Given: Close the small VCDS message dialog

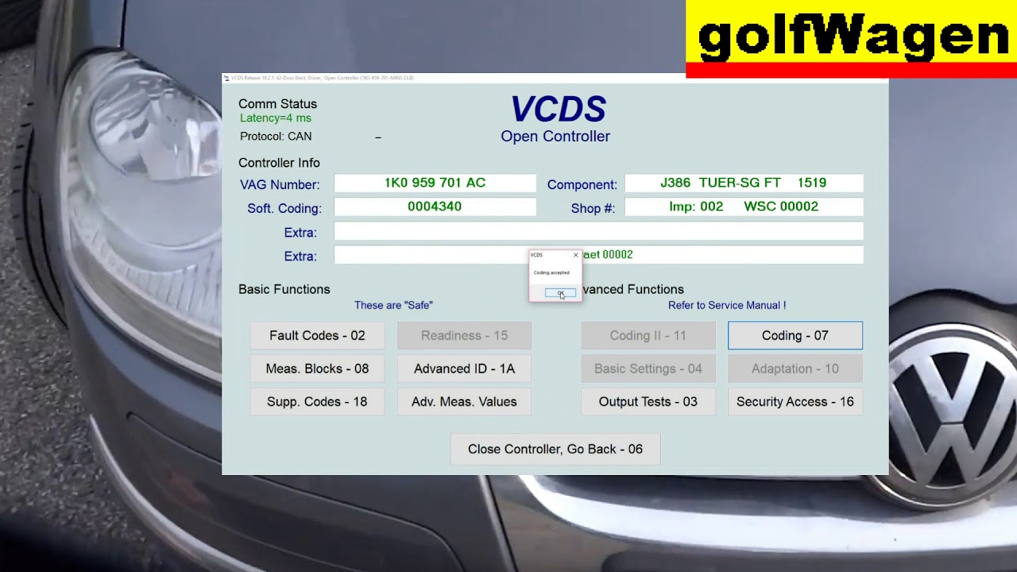Looking at the screenshot, I should tap(576, 255).
